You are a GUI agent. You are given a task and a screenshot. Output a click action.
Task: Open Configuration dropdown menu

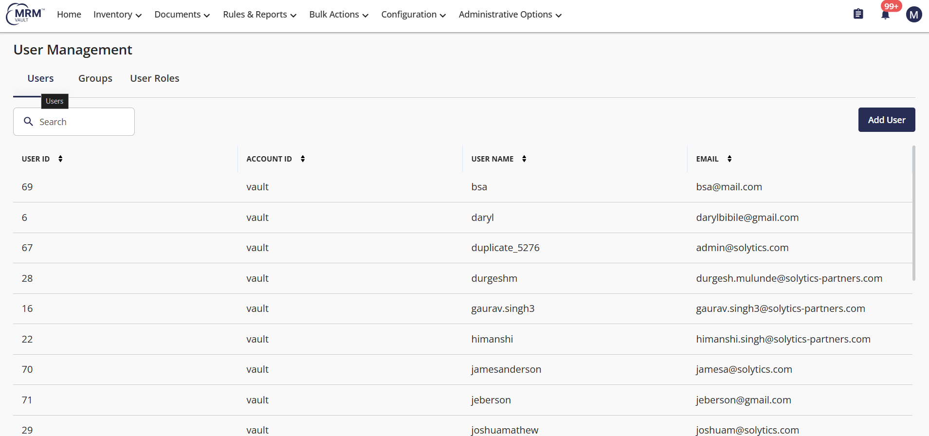[x=413, y=15]
